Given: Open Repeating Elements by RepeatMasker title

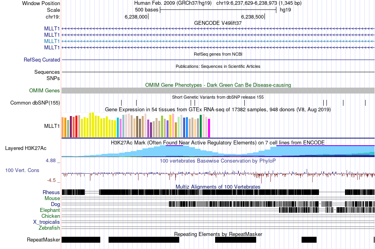Looking at the screenshot, I should point(218,234).
